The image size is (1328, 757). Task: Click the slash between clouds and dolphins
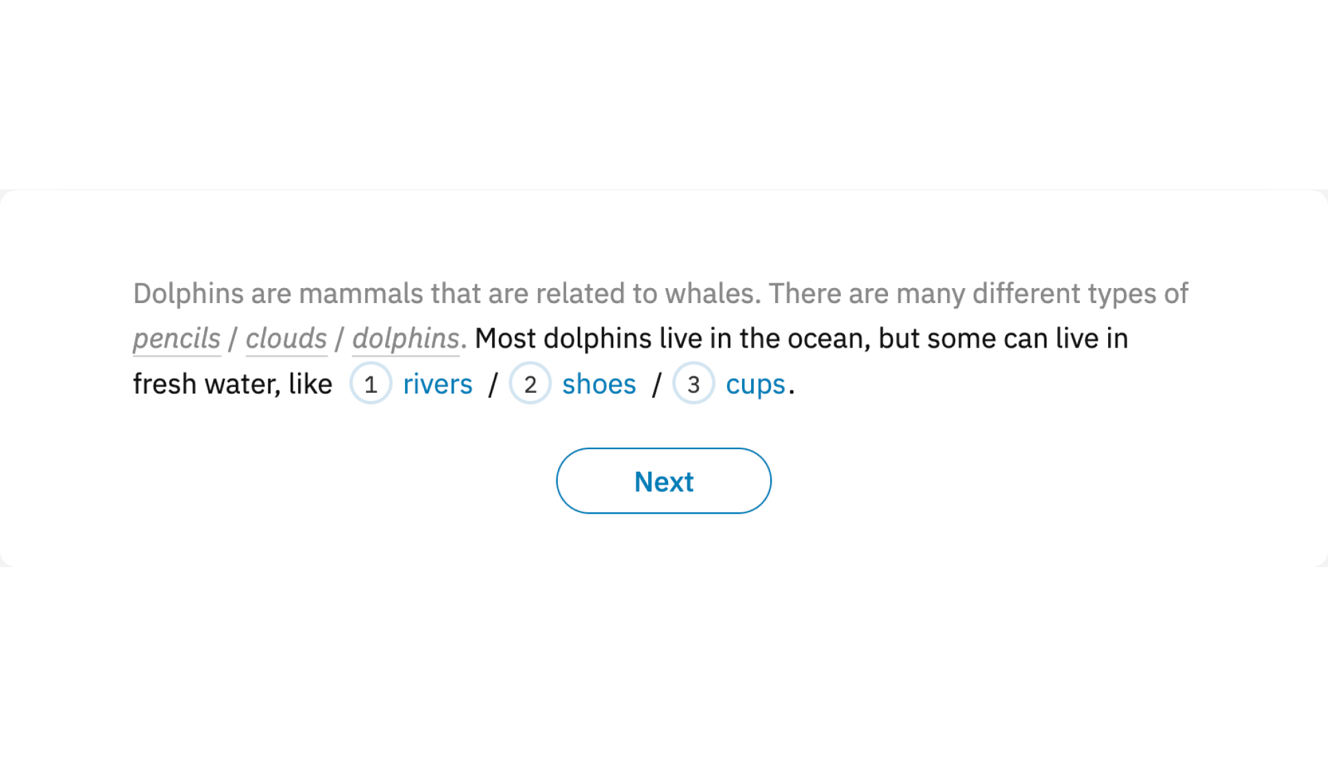[x=339, y=339]
